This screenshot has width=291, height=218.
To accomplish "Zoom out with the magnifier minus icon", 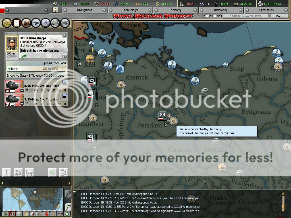I will click(68, 207).
